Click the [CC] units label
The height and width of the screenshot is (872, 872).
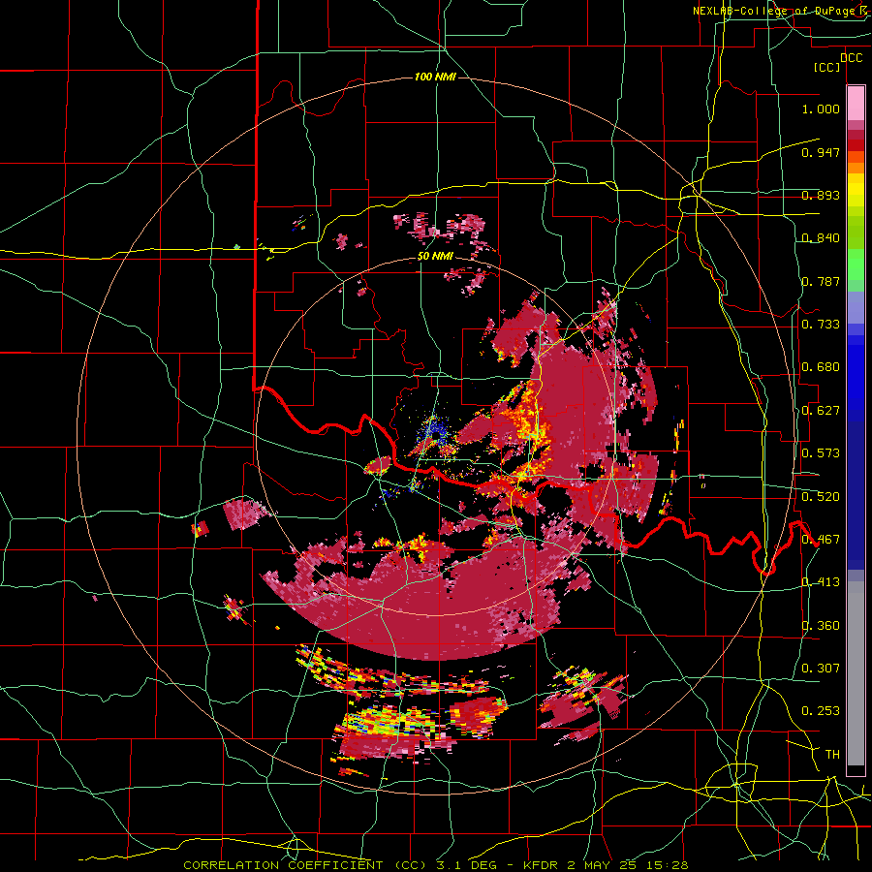point(827,67)
